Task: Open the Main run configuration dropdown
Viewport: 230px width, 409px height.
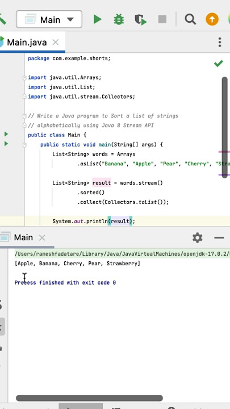Action: [49, 19]
